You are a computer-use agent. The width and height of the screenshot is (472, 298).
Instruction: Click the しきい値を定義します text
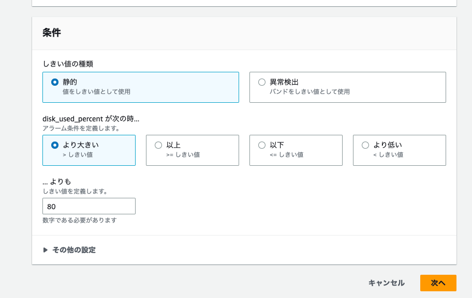pyautogui.click(x=75, y=192)
